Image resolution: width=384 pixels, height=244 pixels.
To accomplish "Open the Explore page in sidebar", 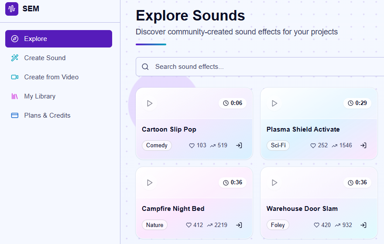I will click(x=58, y=39).
